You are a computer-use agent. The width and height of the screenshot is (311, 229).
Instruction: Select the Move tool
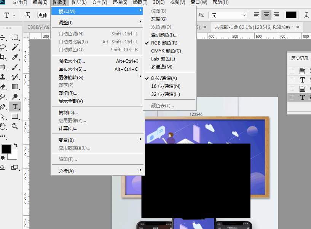point(3,37)
